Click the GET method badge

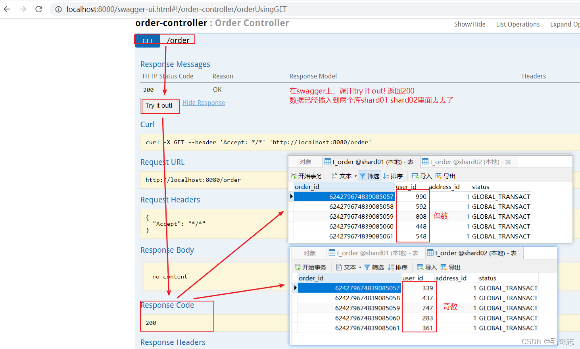[x=148, y=41]
